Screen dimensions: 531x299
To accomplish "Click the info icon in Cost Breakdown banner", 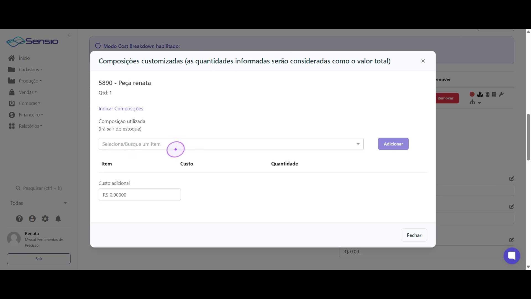I will click(x=98, y=46).
